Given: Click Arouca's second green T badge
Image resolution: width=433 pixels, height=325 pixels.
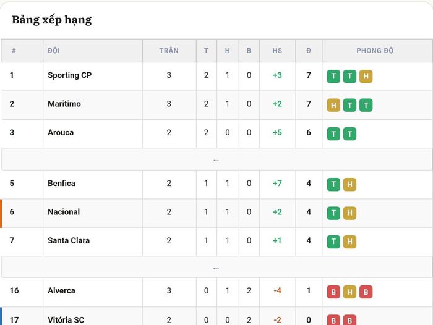Looking at the screenshot, I should tap(349, 134).
